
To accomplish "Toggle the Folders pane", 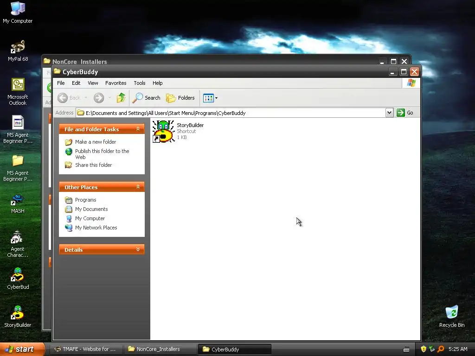I will click(180, 98).
